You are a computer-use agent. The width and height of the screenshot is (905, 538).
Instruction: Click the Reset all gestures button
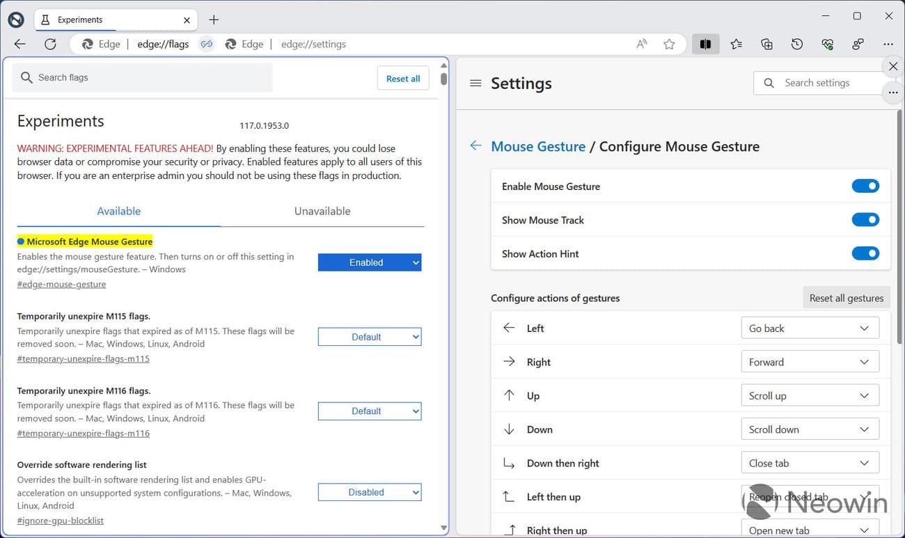pyautogui.click(x=846, y=298)
